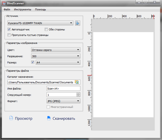Screen dimensions: 162x140
Task: Click the BlindScanner app icon in title bar
Action: point(3,2)
